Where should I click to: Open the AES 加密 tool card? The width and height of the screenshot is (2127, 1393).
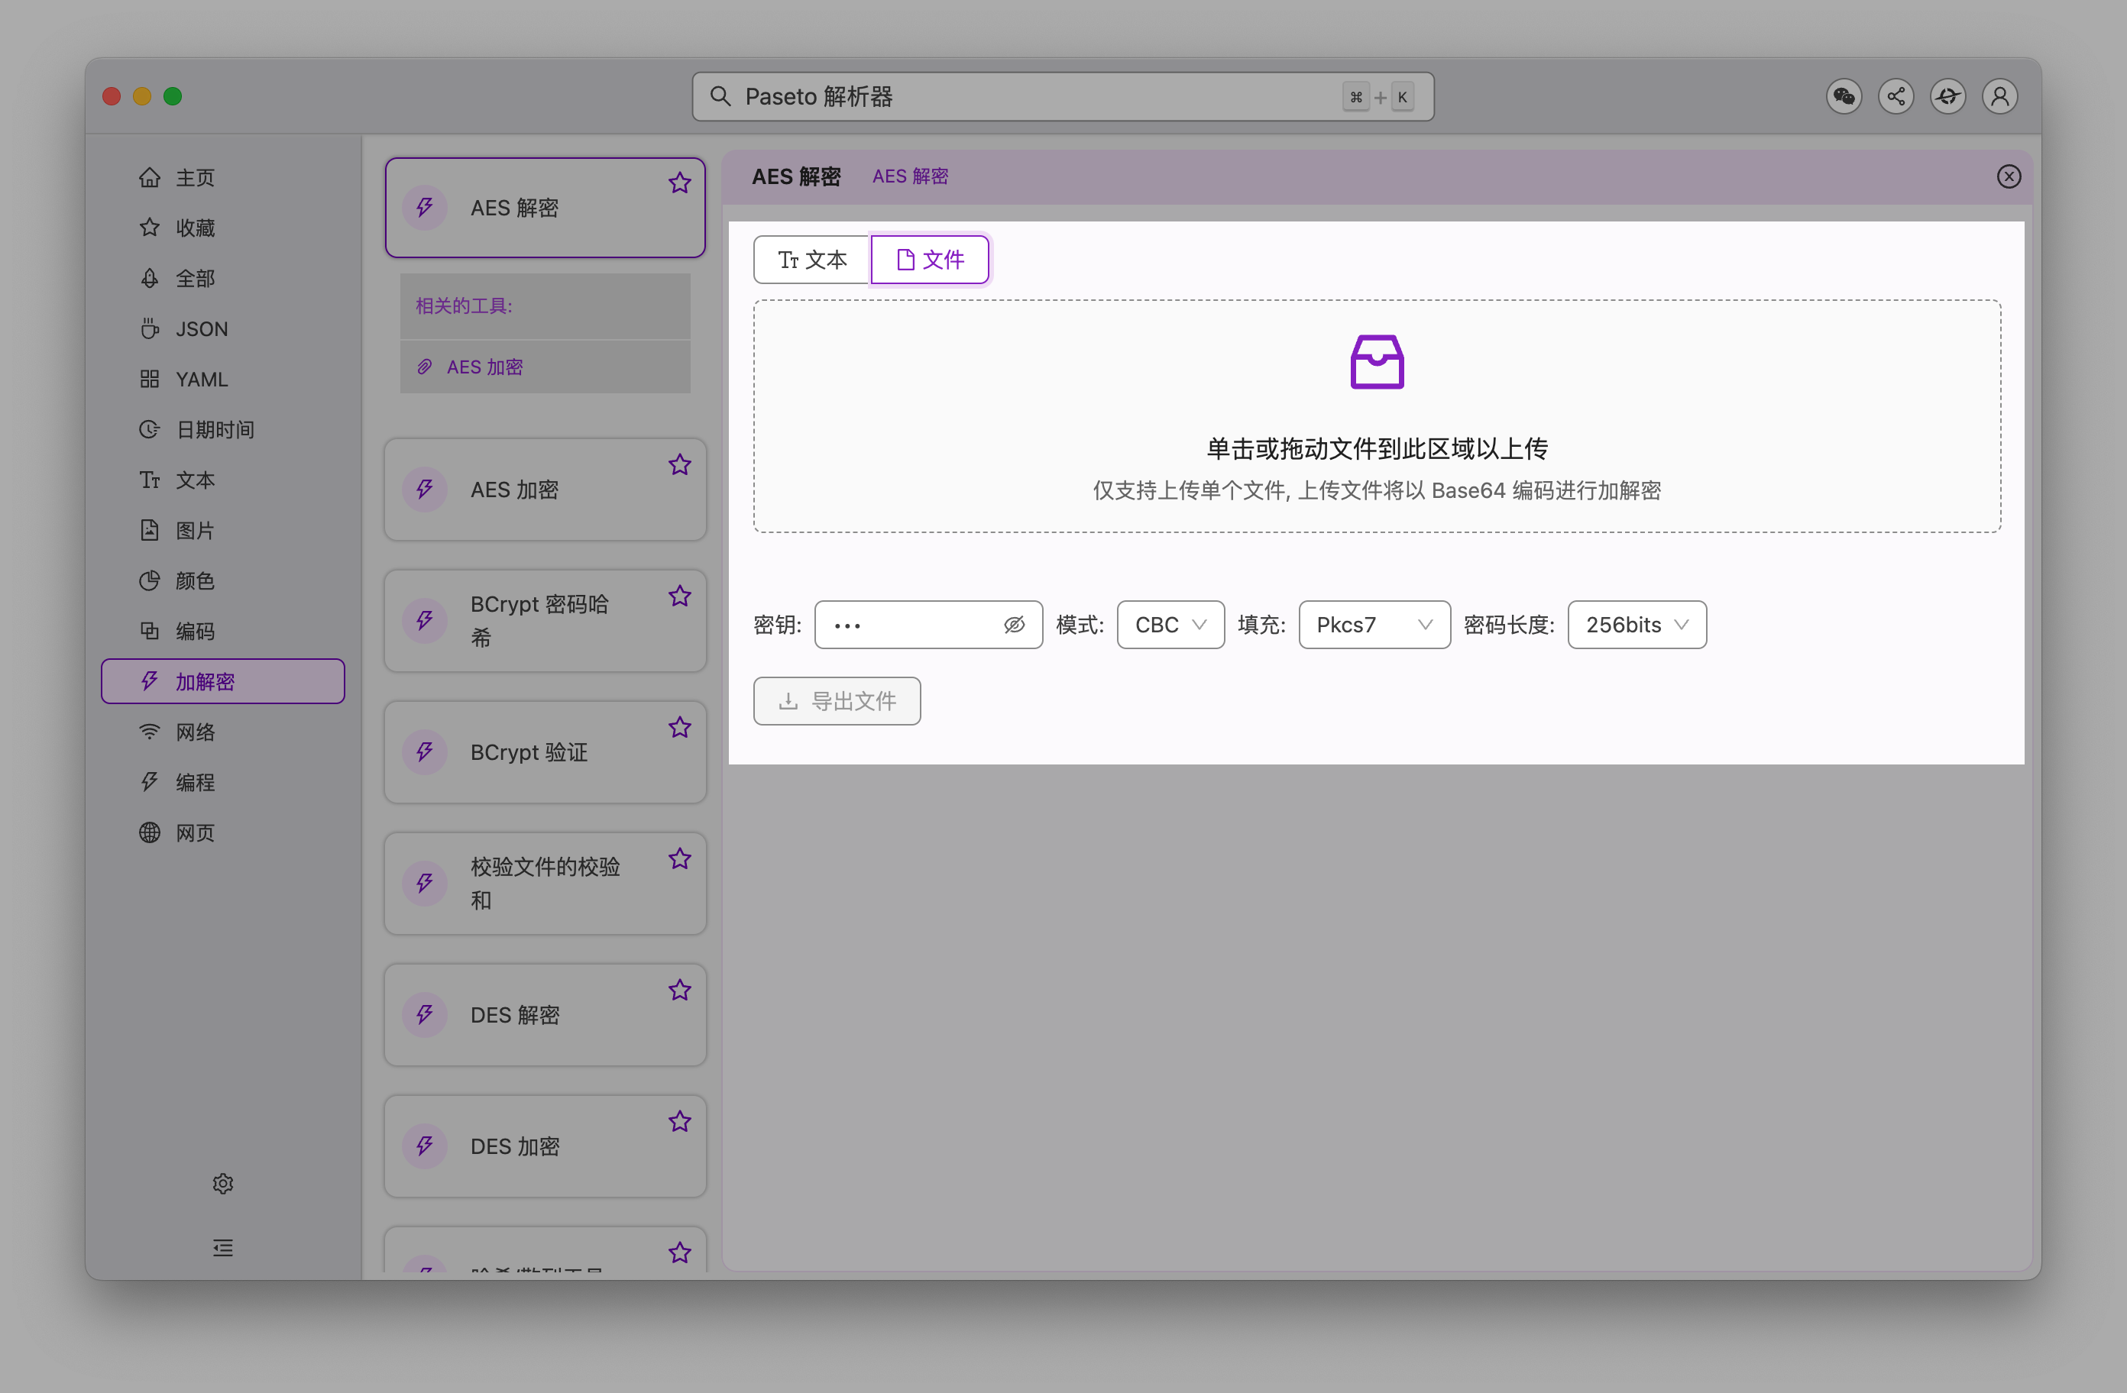coord(546,490)
